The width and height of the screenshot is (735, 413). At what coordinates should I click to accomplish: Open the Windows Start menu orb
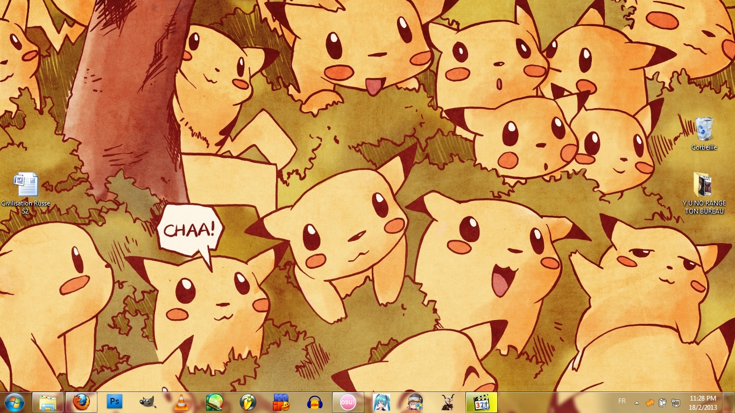click(14, 402)
